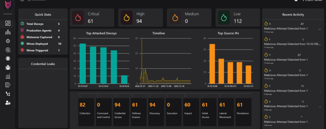Screen dimensions: 326x129
Task: Click the 'Recent Activity' panel heading
Action: (293, 15)
